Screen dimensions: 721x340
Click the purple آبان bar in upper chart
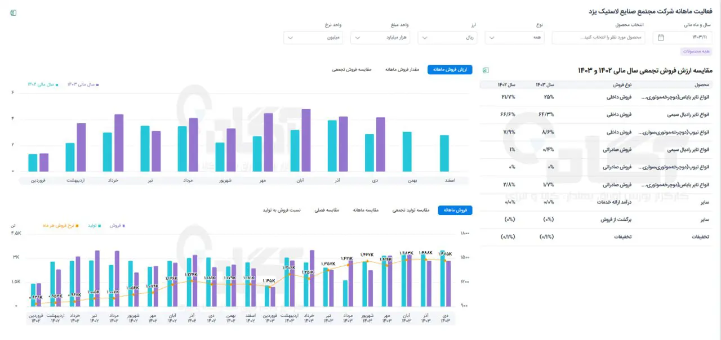point(306,140)
